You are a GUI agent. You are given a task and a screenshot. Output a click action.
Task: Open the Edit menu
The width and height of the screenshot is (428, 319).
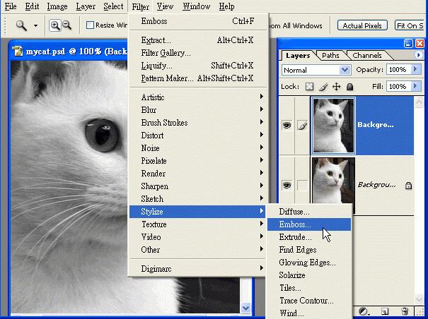point(32,6)
